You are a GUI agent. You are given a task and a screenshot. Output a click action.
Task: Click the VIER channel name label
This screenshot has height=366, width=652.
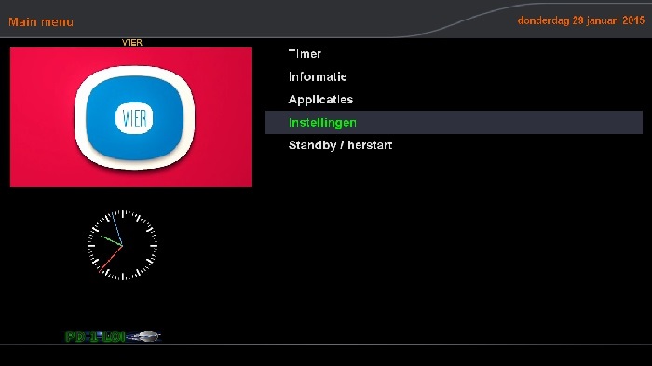tap(132, 43)
